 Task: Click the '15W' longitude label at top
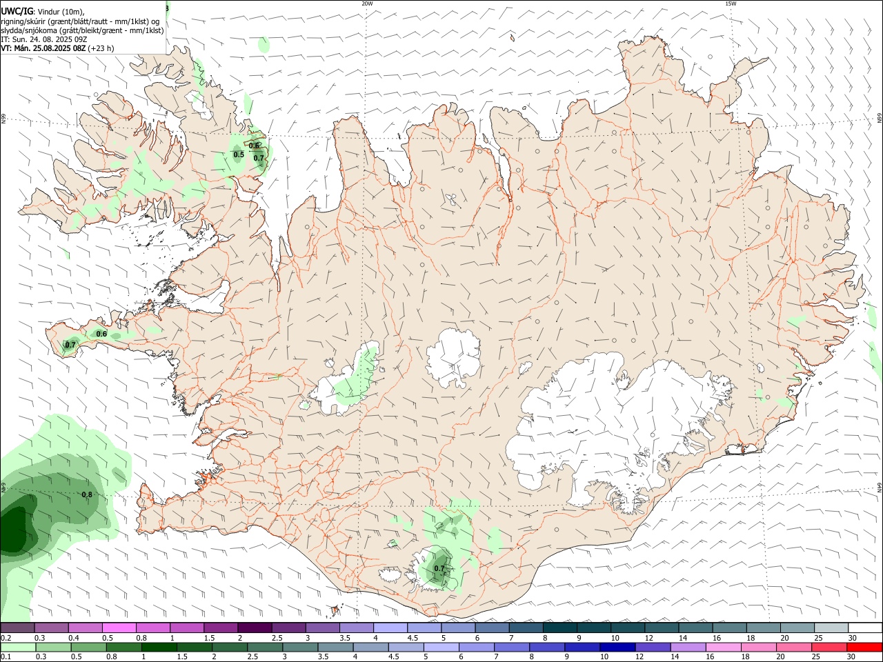[x=731, y=3]
